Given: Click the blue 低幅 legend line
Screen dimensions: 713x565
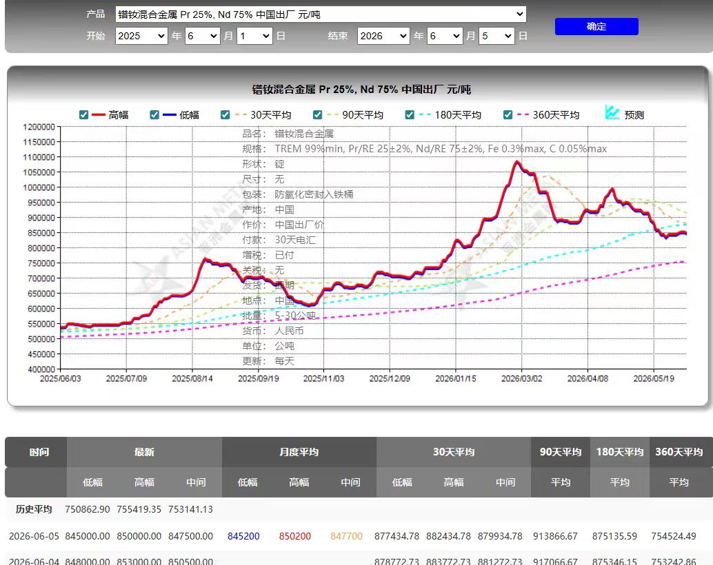Looking at the screenshot, I should (x=170, y=115).
